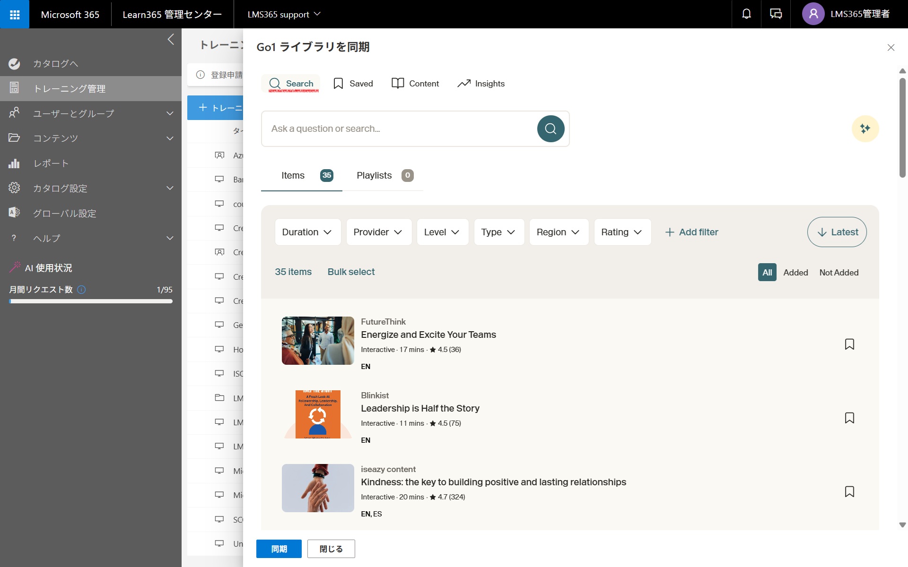
Task: Open the Rating filter dropdown
Action: pyautogui.click(x=622, y=232)
